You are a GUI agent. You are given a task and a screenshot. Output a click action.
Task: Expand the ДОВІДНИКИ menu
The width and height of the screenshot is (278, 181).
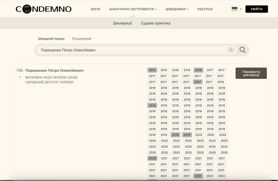(177, 9)
